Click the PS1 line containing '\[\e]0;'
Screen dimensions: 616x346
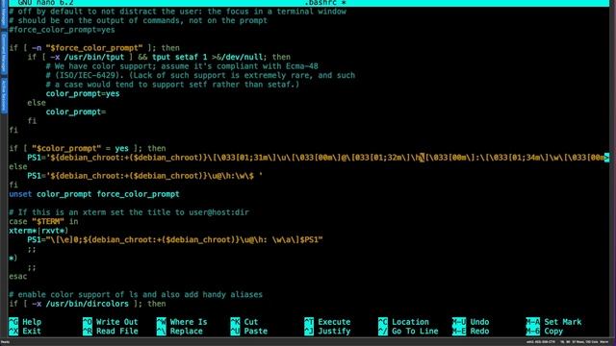[x=175, y=239]
